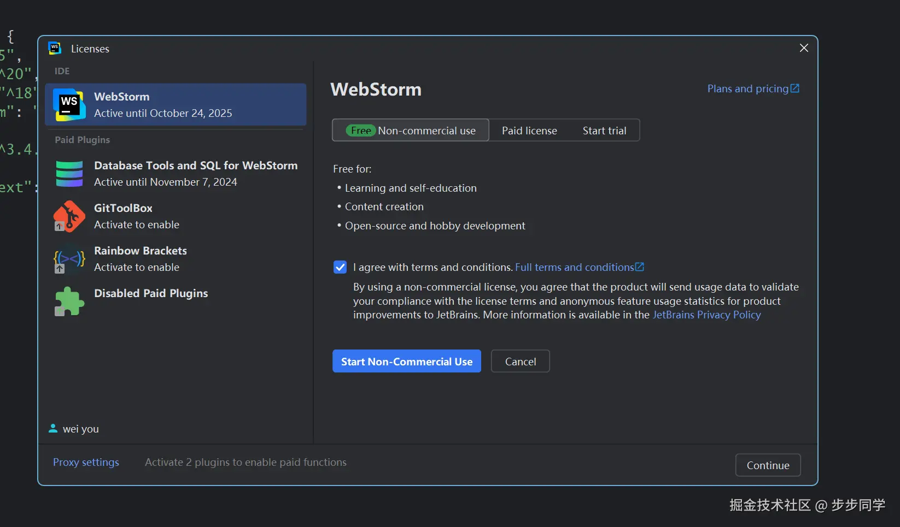Select the WebStorm IDE license entry
The height and width of the screenshot is (527, 900).
176,104
